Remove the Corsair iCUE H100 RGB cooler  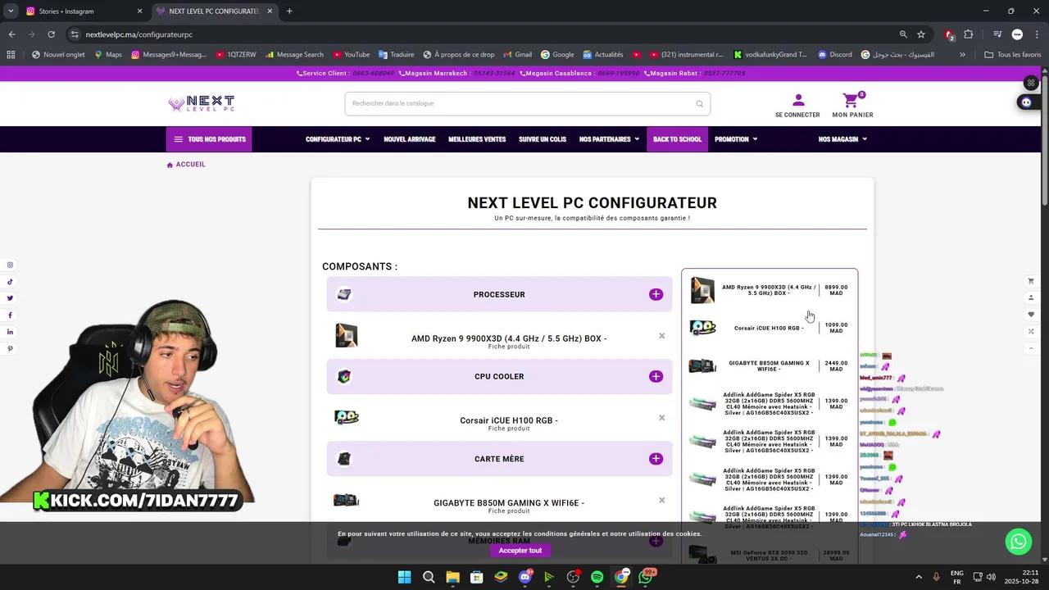(x=661, y=418)
